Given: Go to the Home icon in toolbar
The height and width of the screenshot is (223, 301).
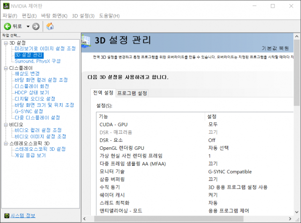Looking at the screenshot, I should pyautogui.click(x=50, y=26).
